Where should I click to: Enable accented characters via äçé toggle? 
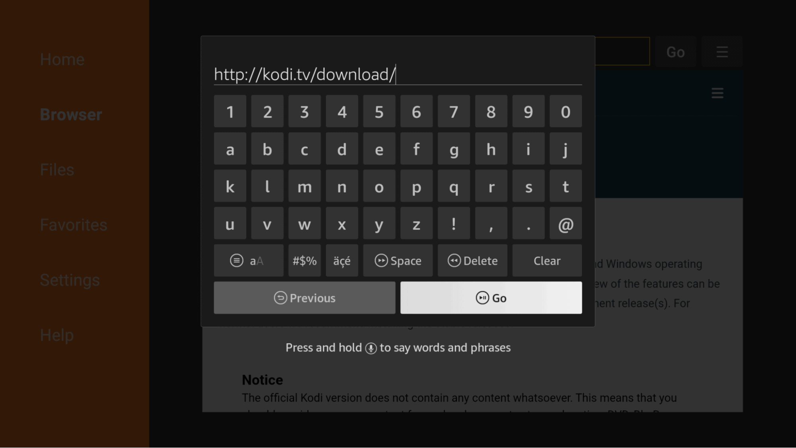pyautogui.click(x=342, y=260)
